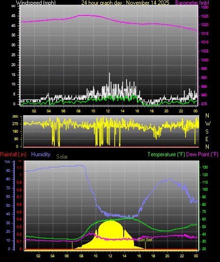Click the Sun Set marker label
The image size is (220, 262).
coord(145,240)
